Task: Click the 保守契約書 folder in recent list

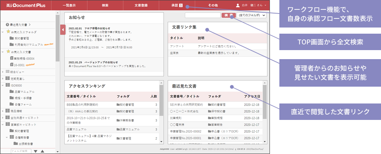Action: (216, 111)
